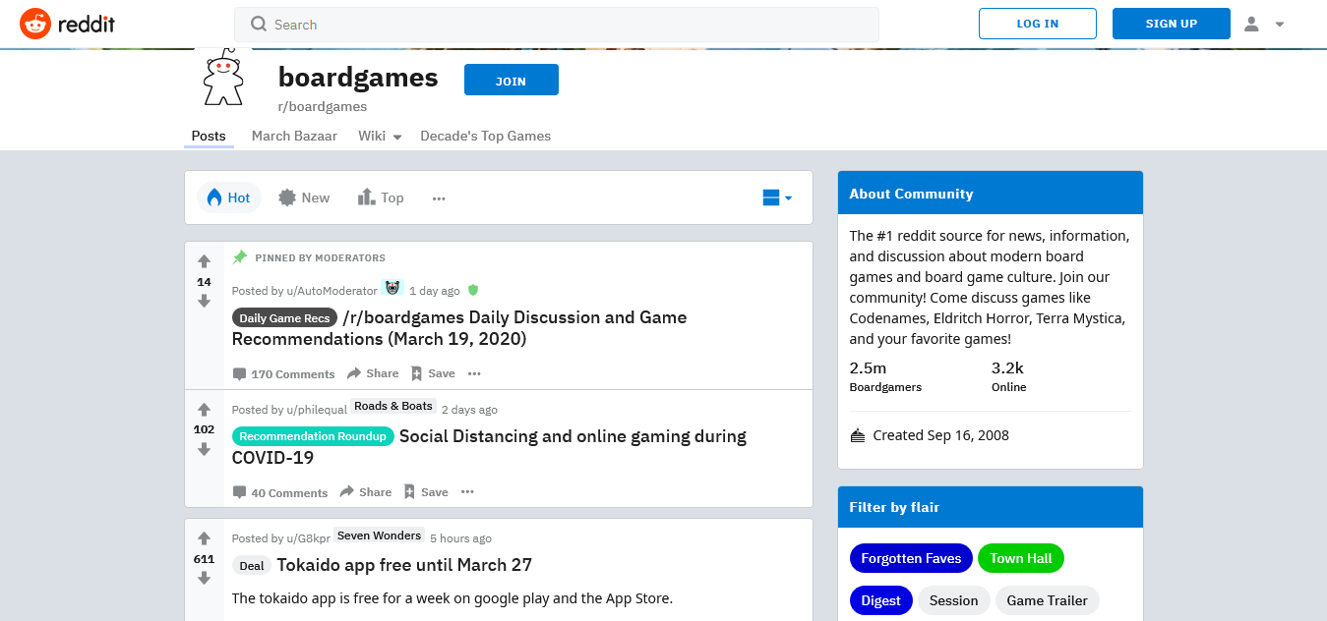Filter posts by Forgotten Faves flair
This screenshot has width=1327, height=621.
point(911,557)
